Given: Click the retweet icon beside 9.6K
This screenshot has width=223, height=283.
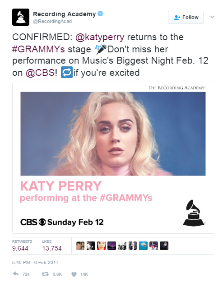Looking at the screenshot, I should [45, 274].
